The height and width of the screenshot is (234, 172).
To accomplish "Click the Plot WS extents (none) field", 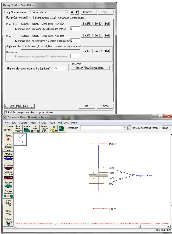I will point(167,128).
